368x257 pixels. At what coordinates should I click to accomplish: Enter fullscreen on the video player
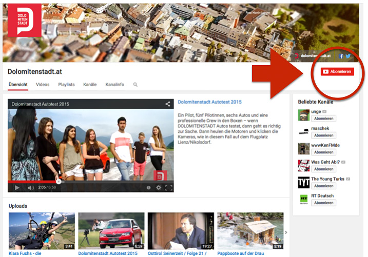coord(169,188)
